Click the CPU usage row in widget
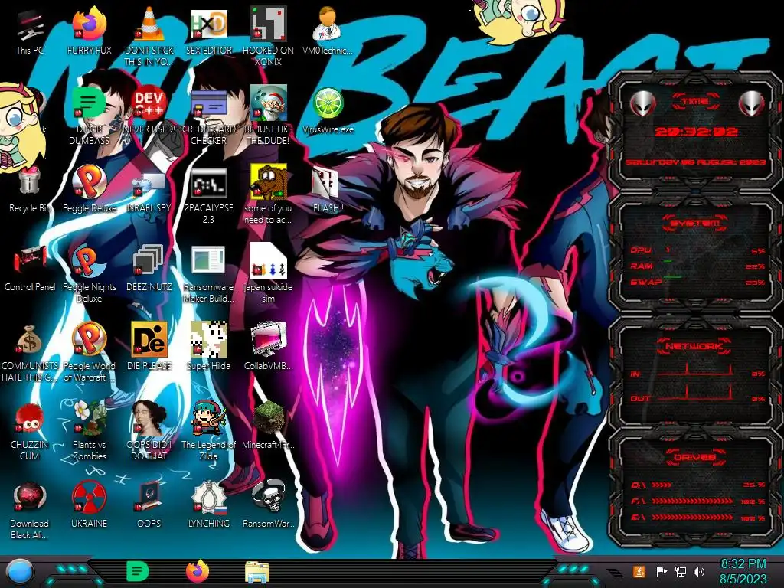This screenshot has height=588, width=784. click(x=697, y=250)
